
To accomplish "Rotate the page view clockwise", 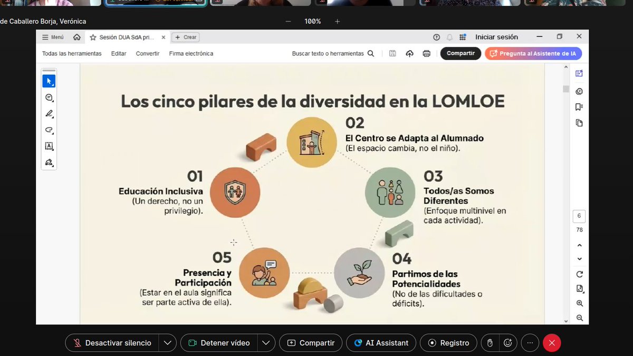I will click(x=580, y=274).
